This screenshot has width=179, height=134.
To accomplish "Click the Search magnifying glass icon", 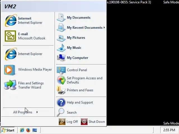I will pyautogui.click(x=61, y=112).
